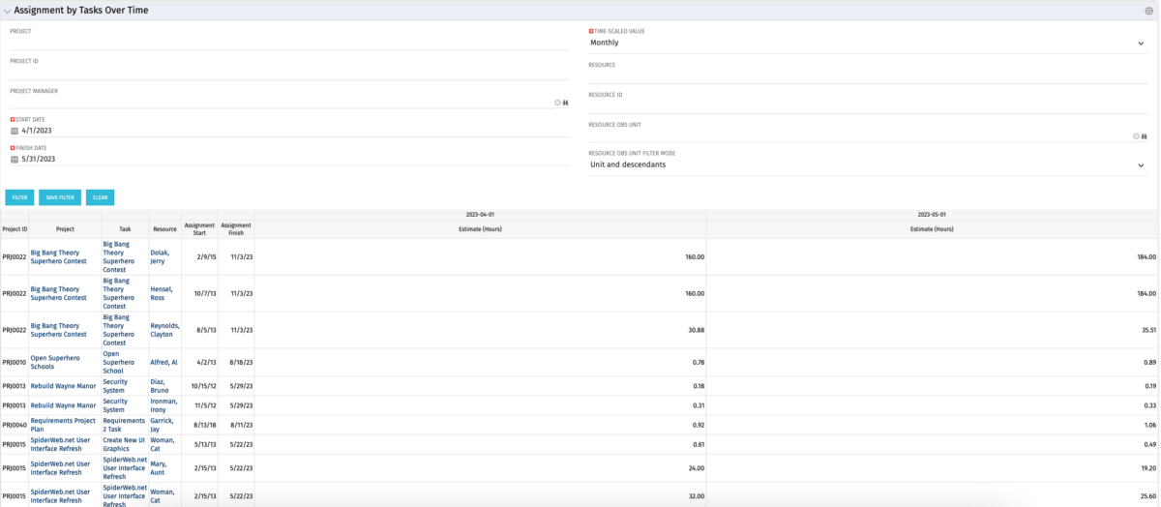
Task: Select assignment start date 2/9/15
Action: click(205, 257)
